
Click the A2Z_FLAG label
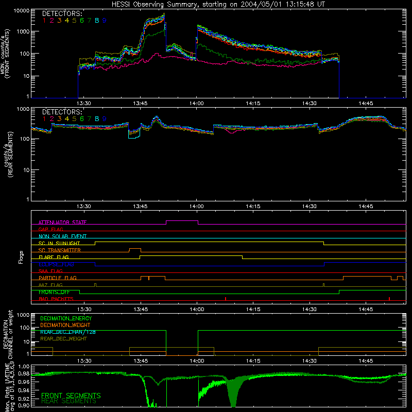pyautogui.click(x=50, y=285)
